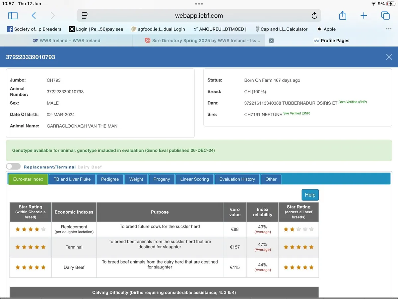Show the tab overview

[385, 15]
